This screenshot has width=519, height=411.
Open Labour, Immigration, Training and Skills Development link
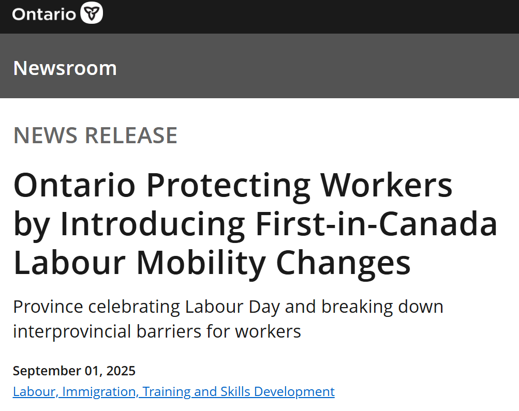click(x=174, y=391)
